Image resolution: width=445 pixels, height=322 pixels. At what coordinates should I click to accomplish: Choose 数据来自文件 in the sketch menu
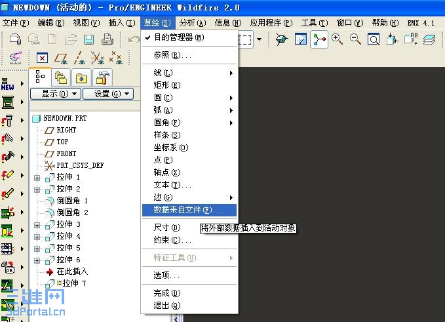tap(189, 210)
